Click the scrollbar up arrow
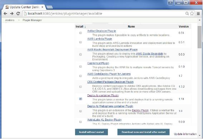 pos(199,20)
